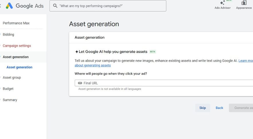This screenshot has height=139, width=253.
Task: Open 'about generating assets' link
Action: click(x=93, y=65)
